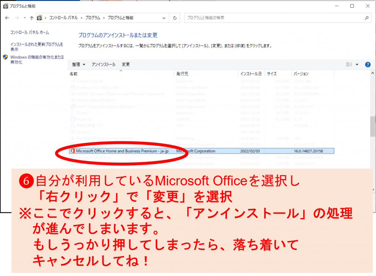Sort by the 発行元 column header

[206, 74]
